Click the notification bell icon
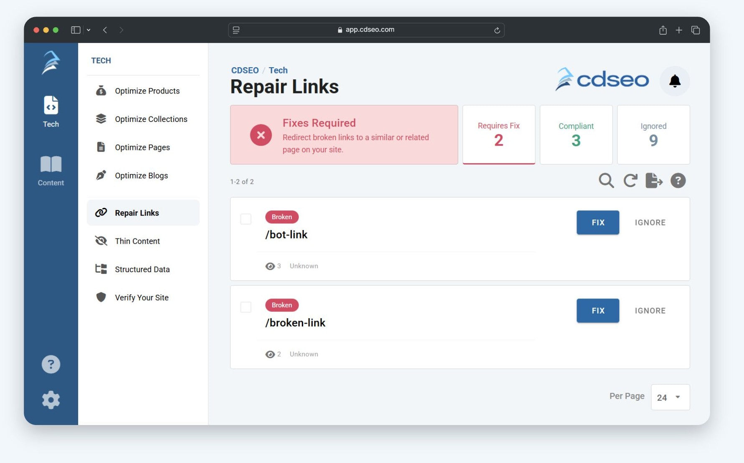The height and width of the screenshot is (463, 744). tap(674, 81)
